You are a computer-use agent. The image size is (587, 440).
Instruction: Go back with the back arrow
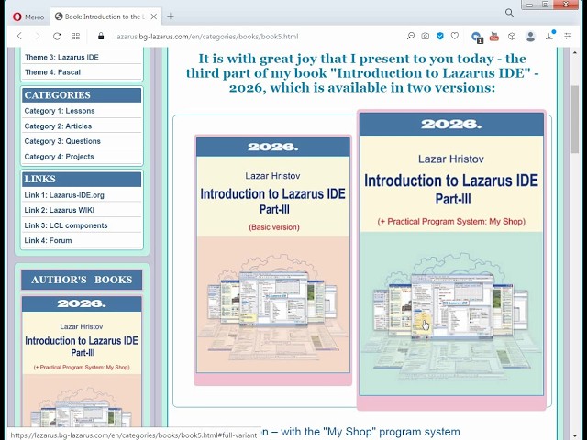19,37
